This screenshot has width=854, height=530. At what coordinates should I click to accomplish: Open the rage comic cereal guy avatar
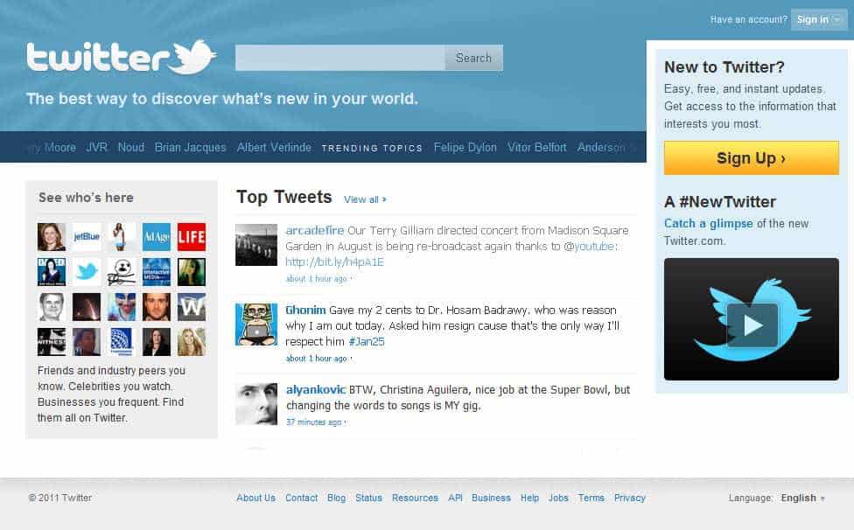coord(122,271)
